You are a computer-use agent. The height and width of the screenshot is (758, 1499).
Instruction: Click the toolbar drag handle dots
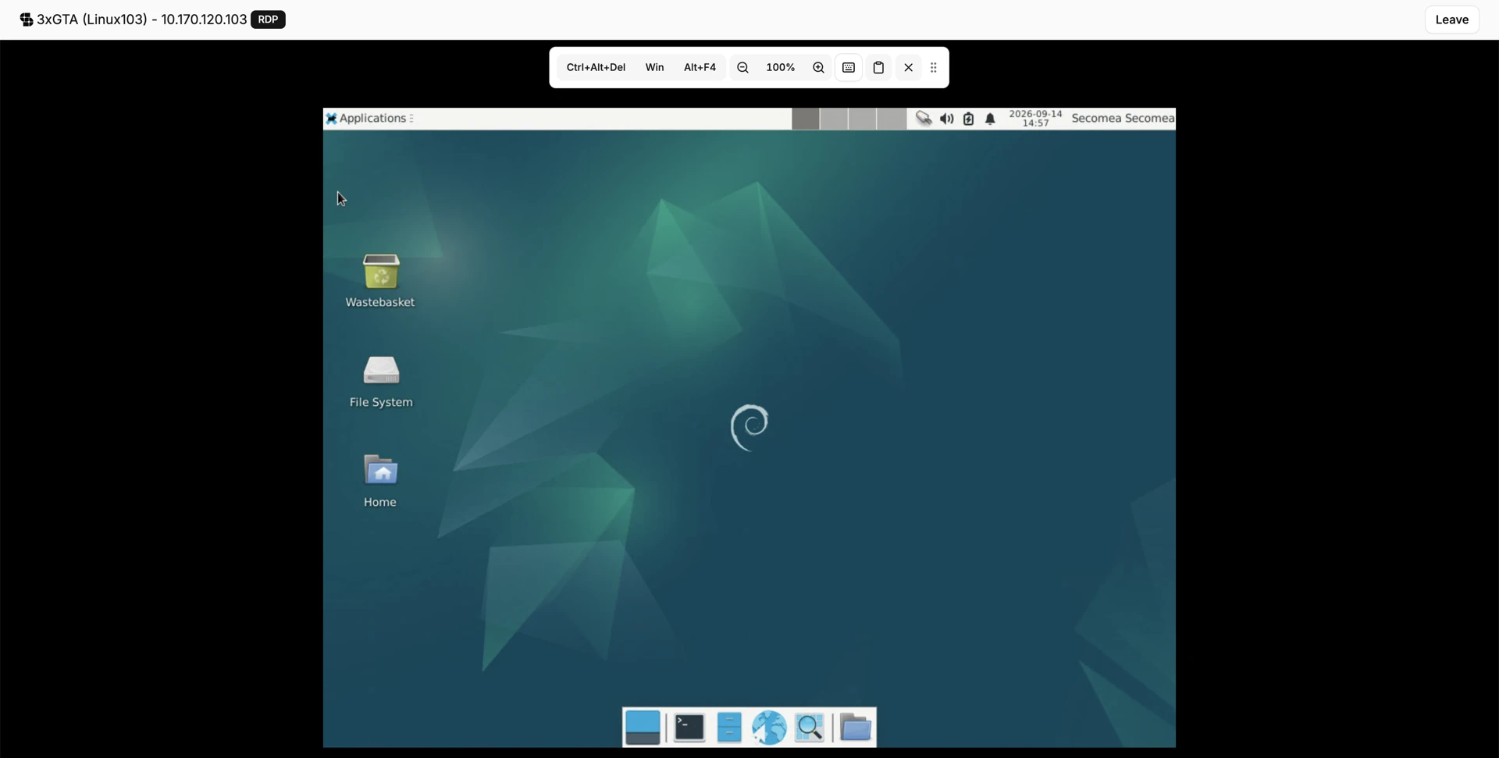(x=934, y=67)
